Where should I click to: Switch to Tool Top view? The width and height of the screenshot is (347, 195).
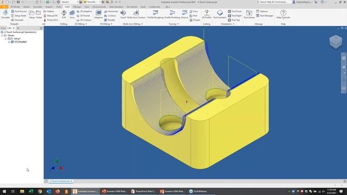coord(234,20)
